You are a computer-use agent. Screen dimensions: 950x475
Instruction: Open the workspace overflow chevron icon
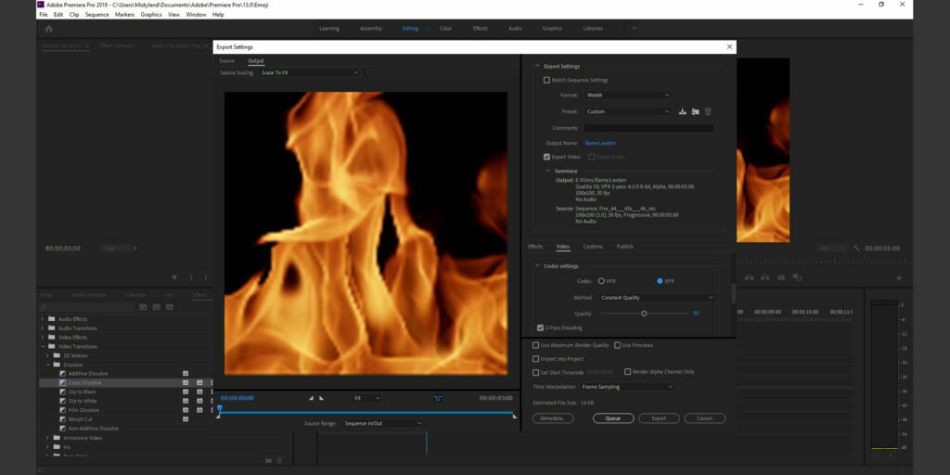(x=635, y=29)
